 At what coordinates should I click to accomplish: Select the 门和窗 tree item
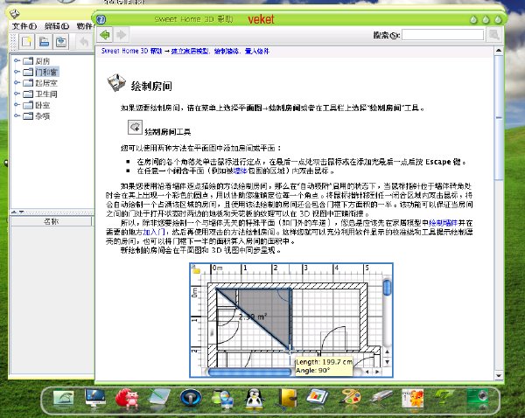[x=46, y=72]
